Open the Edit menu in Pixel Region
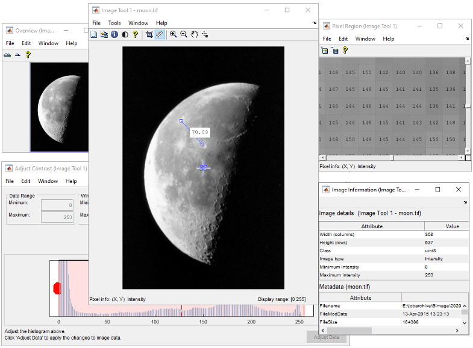473x348 pixels. [x=343, y=39]
